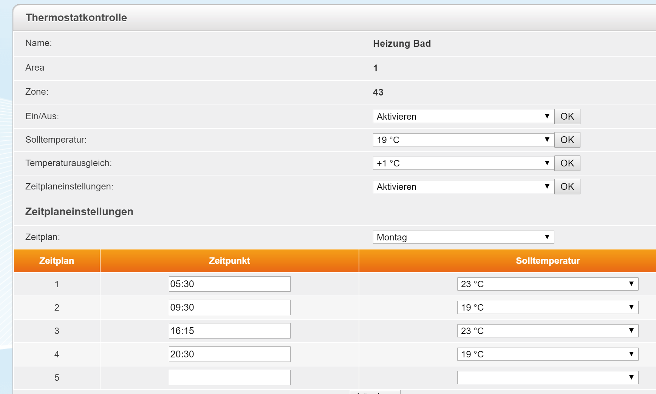This screenshot has width=656, height=394.
Task: Click the 05:30 time field in row 1
Action: click(229, 284)
